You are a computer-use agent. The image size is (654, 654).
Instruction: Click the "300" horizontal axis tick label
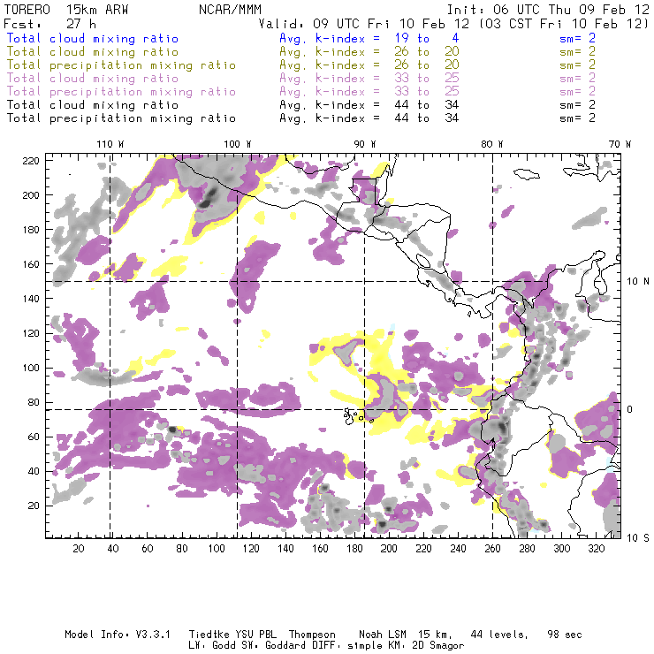tap(561, 549)
